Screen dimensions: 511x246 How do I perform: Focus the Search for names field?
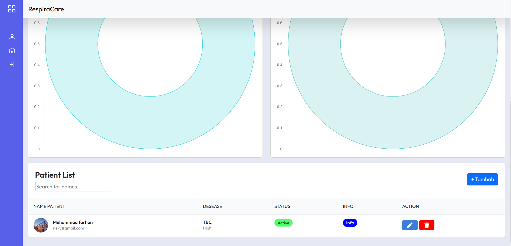tap(73, 187)
